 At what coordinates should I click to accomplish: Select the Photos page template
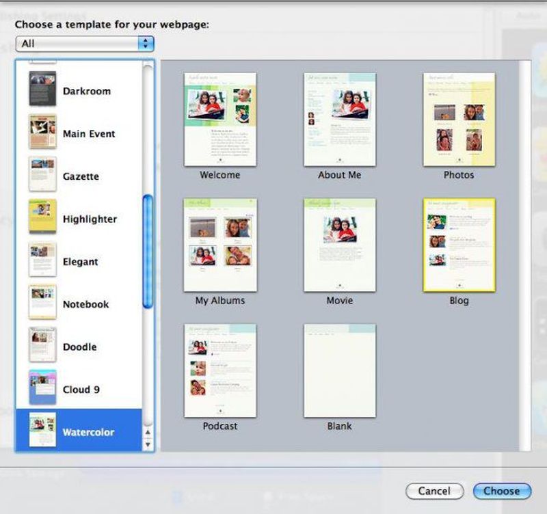point(459,120)
